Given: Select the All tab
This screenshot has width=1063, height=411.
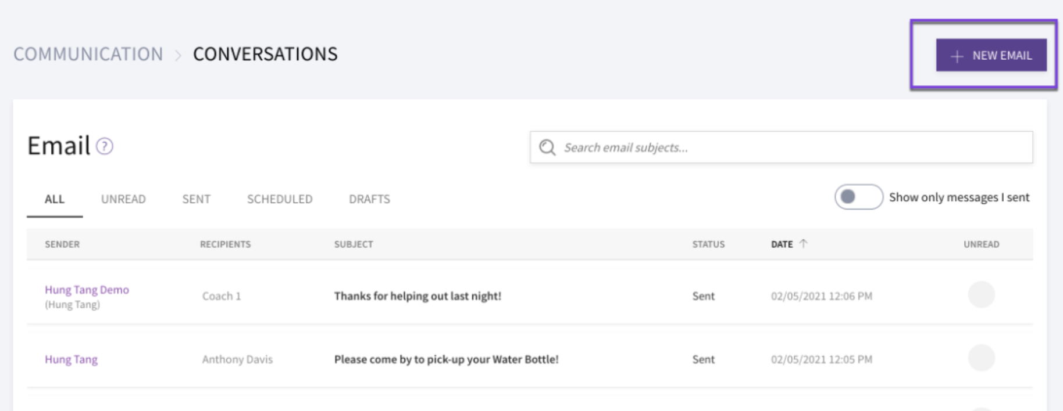Looking at the screenshot, I should point(55,199).
